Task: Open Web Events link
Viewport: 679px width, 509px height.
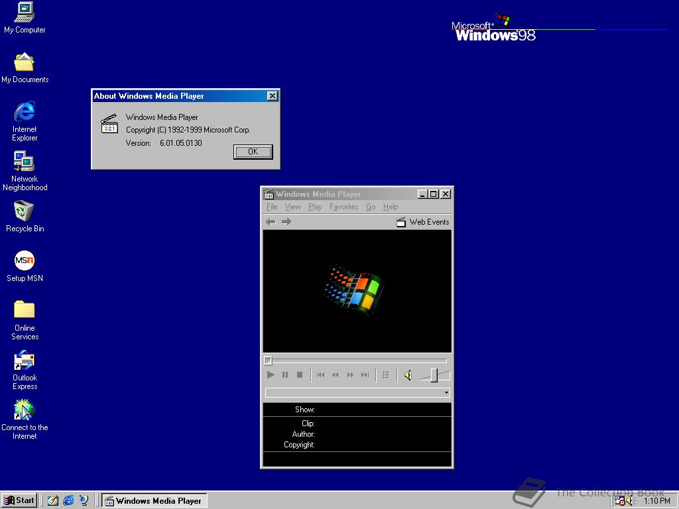Action: 423,222
